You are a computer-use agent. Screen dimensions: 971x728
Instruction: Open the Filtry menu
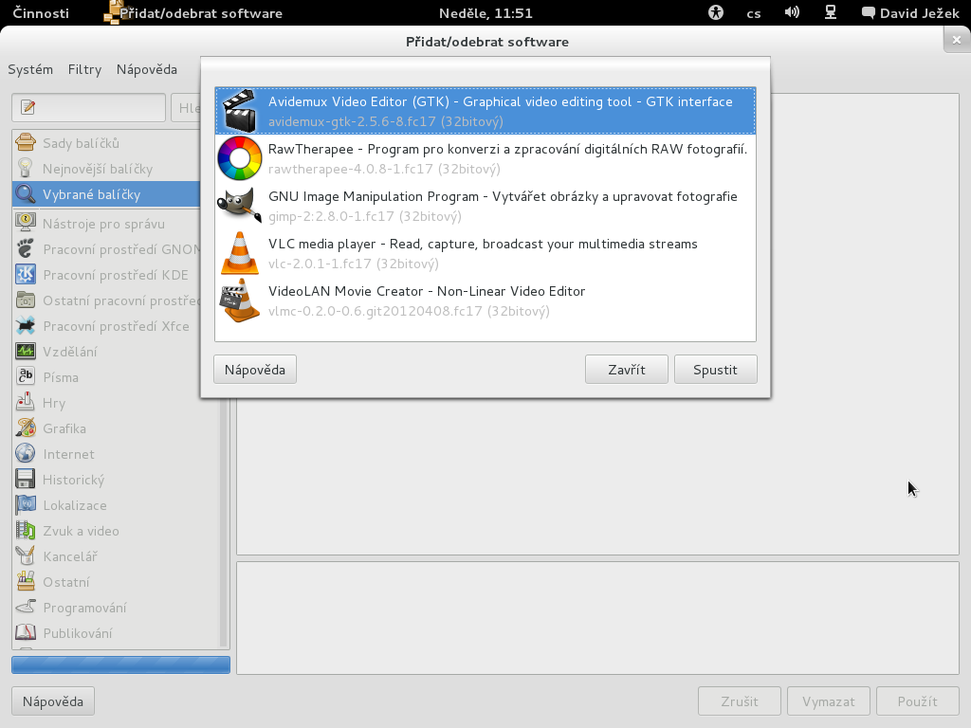(84, 69)
